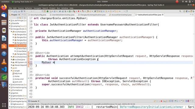Collapse the src/main/java folder
Viewport: 195px width, 109px height.
pos(12,31)
